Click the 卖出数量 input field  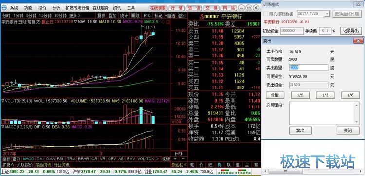[x=309, y=68]
